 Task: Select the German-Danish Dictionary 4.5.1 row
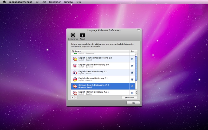point(103,86)
